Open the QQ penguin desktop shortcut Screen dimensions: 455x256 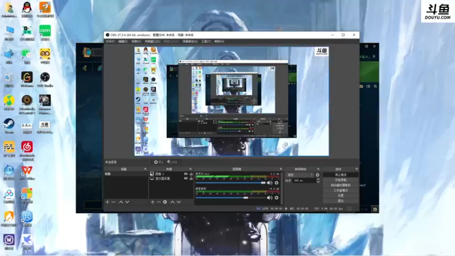click(27, 9)
